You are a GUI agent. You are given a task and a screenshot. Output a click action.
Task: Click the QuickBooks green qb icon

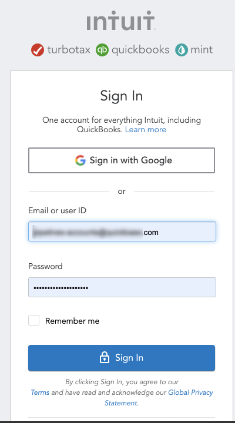tap(102, 50)
